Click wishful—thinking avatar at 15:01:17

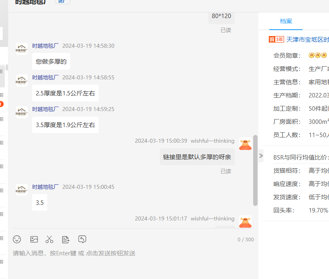pyautogui.click(x=245, y=222)
